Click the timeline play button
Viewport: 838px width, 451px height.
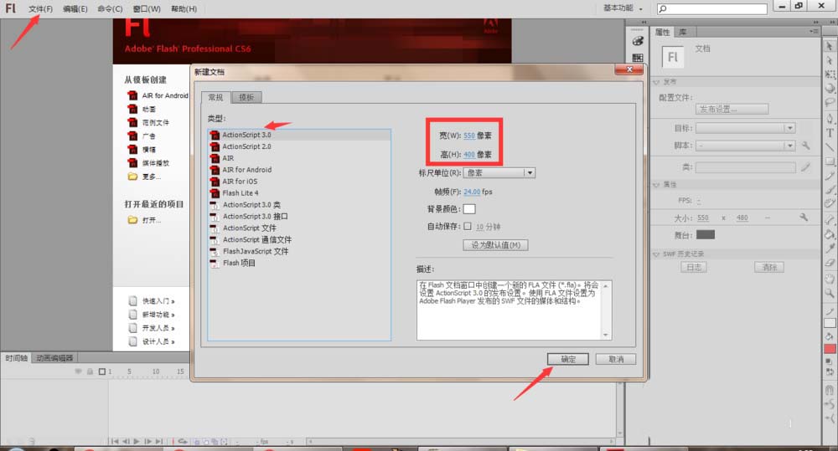[137, 442]
